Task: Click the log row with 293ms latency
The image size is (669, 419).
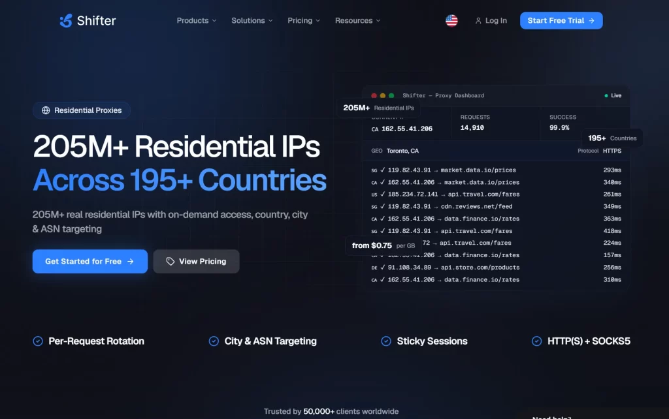Action: [x=497, y=170]
